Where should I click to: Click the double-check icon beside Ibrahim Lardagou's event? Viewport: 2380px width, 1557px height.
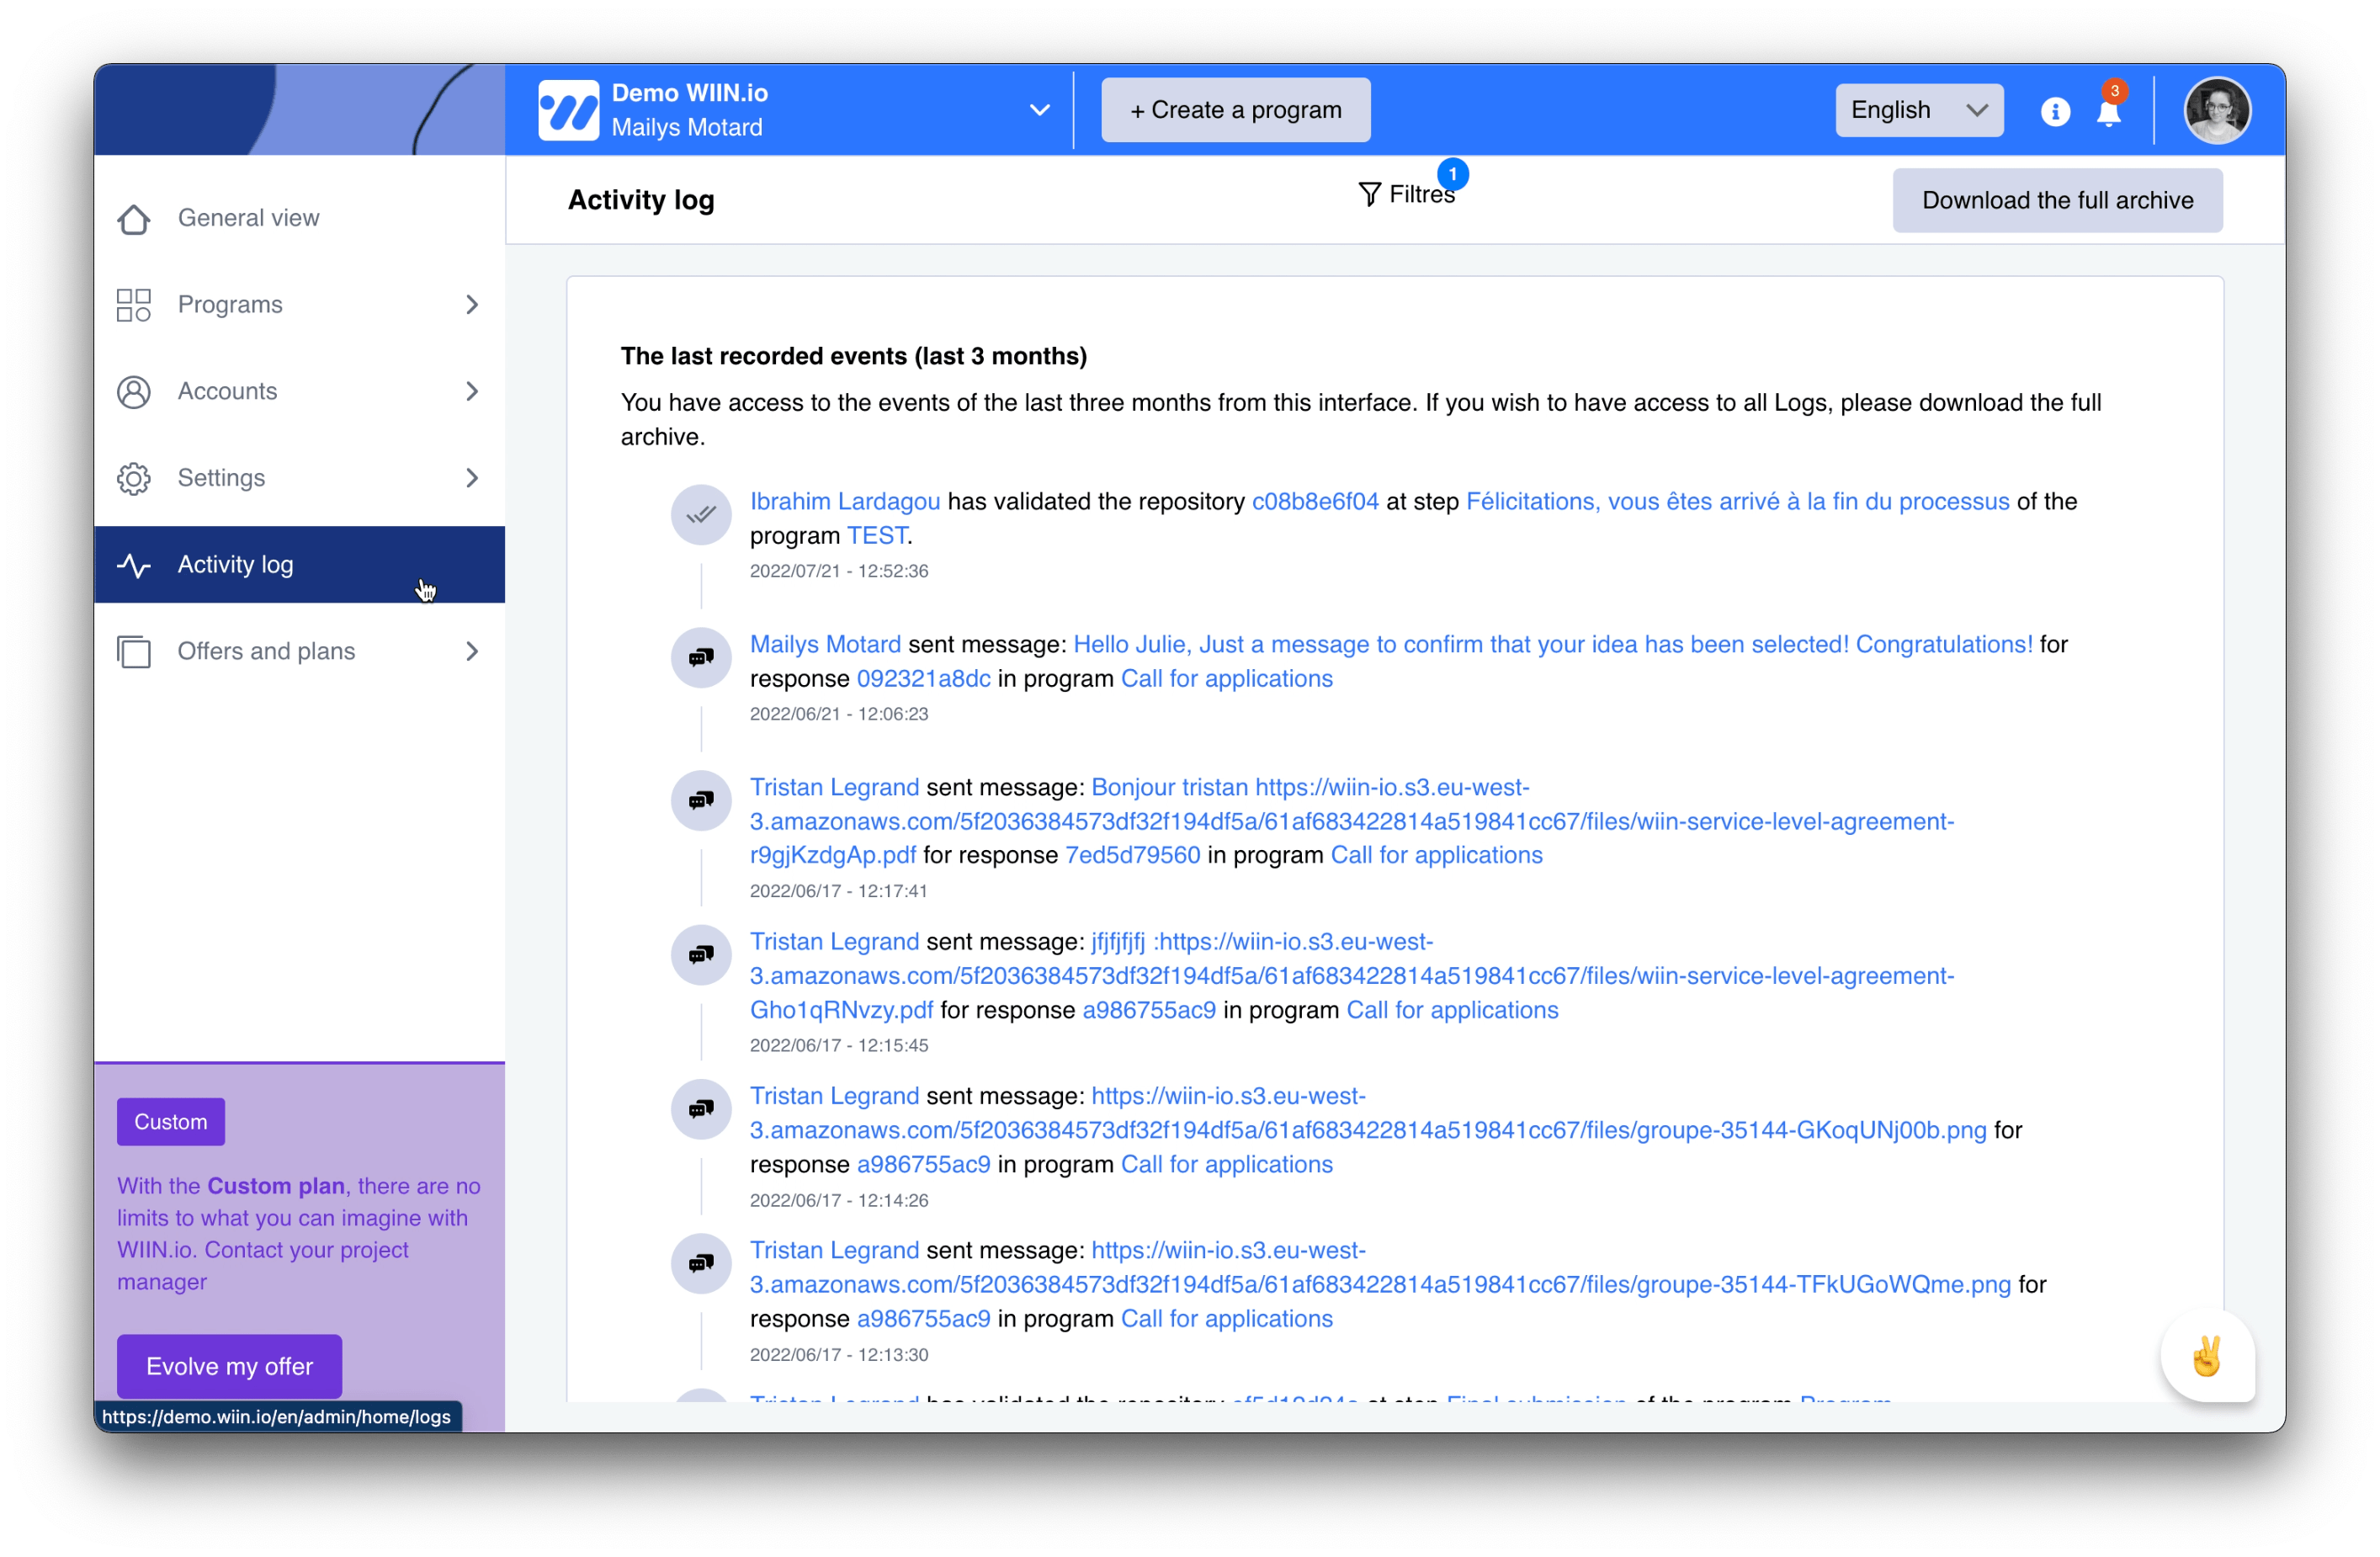click(700, 515)
